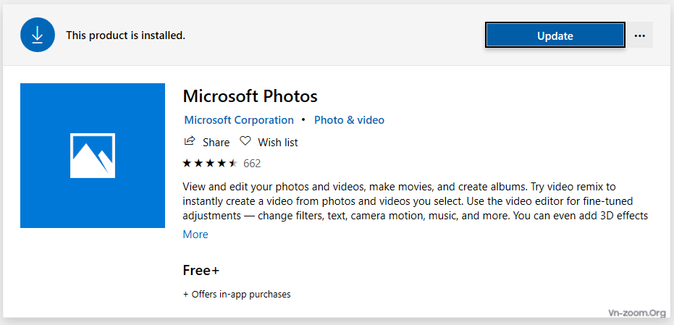Click the Free+ price label
Viewport: 674px width, 325px height.
click(x=201, y=271)
